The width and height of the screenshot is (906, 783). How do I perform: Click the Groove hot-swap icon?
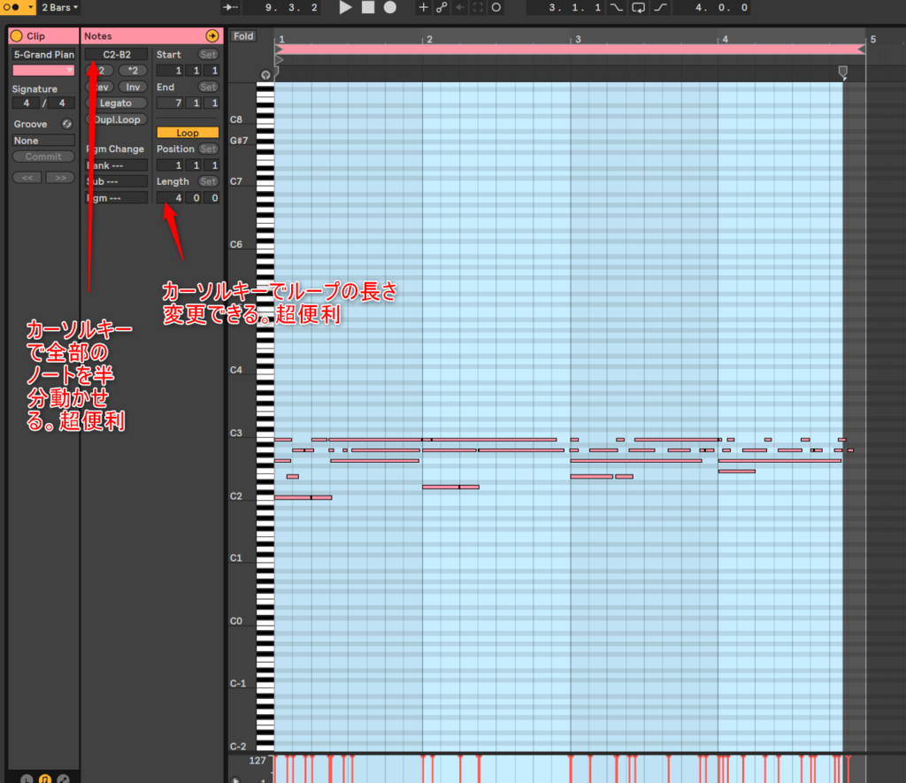click(x=66, y=124)
